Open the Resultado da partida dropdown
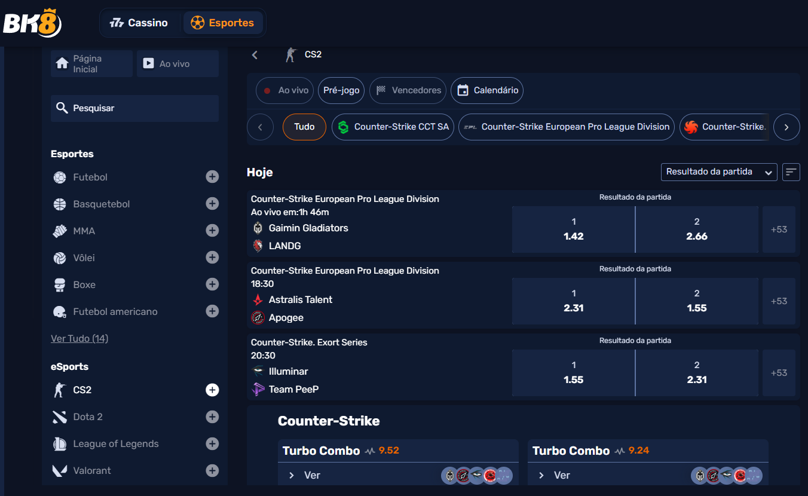The image size is (808, 496). point(719,172)
